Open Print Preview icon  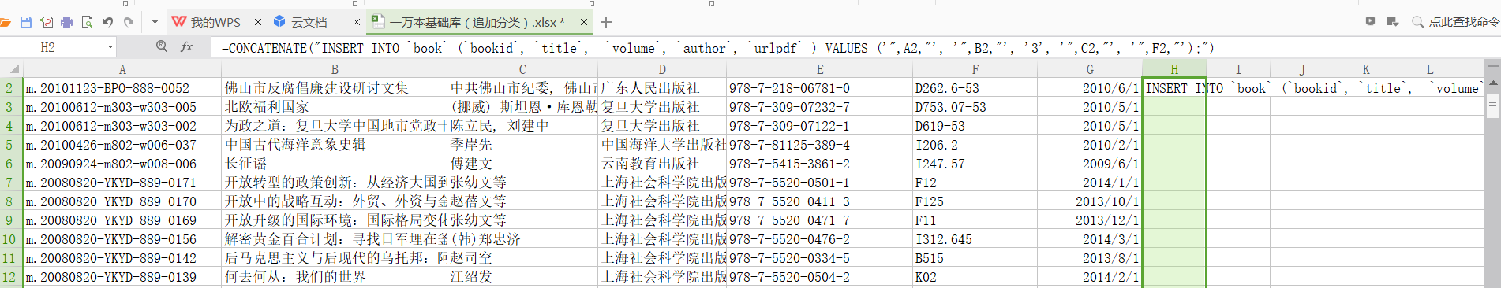(87, 22)
